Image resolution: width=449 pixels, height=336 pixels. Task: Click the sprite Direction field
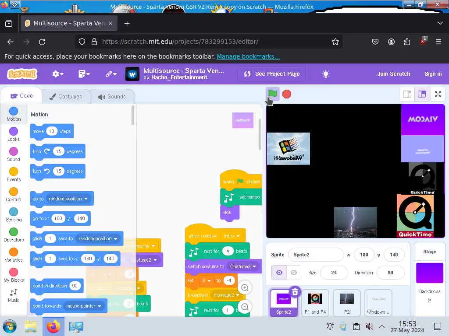point(390,273)
